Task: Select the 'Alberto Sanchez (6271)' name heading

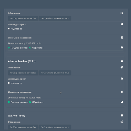Action: (22, 61)
